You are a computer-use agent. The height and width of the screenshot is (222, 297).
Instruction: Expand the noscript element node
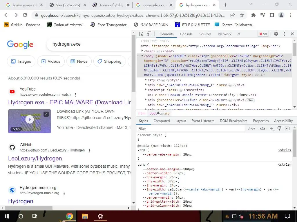[x=146, y=90]
